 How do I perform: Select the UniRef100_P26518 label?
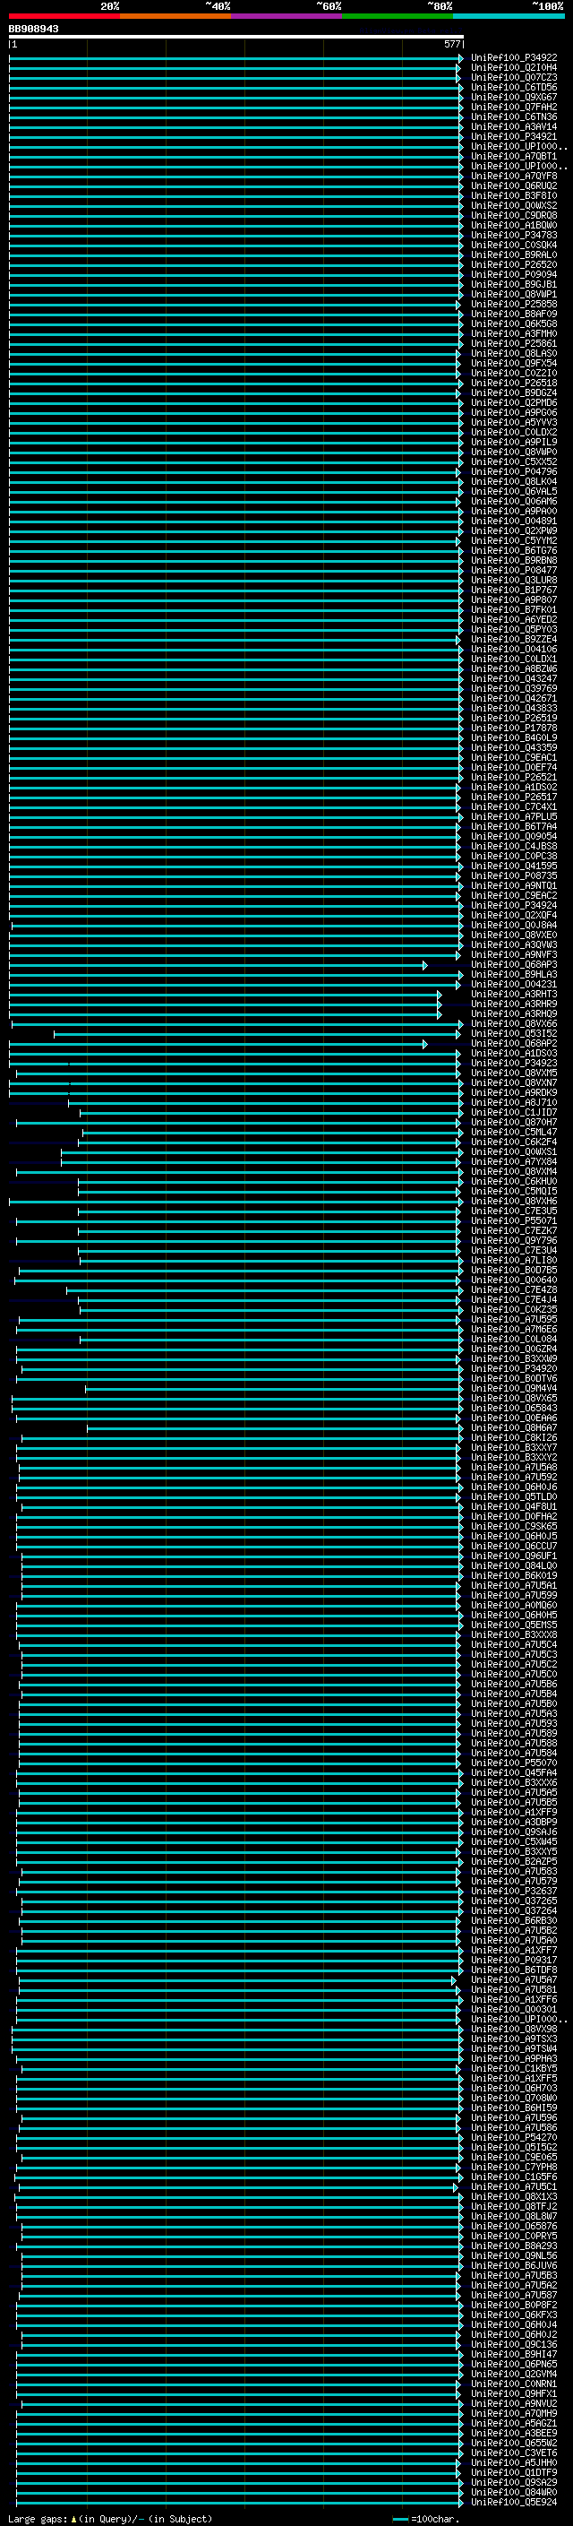514,384
